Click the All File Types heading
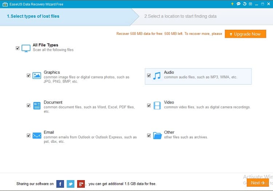 click(45, 45)
